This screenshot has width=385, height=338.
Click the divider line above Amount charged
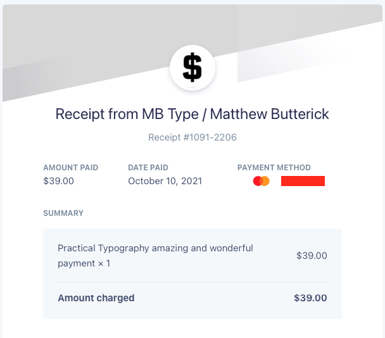192,282
